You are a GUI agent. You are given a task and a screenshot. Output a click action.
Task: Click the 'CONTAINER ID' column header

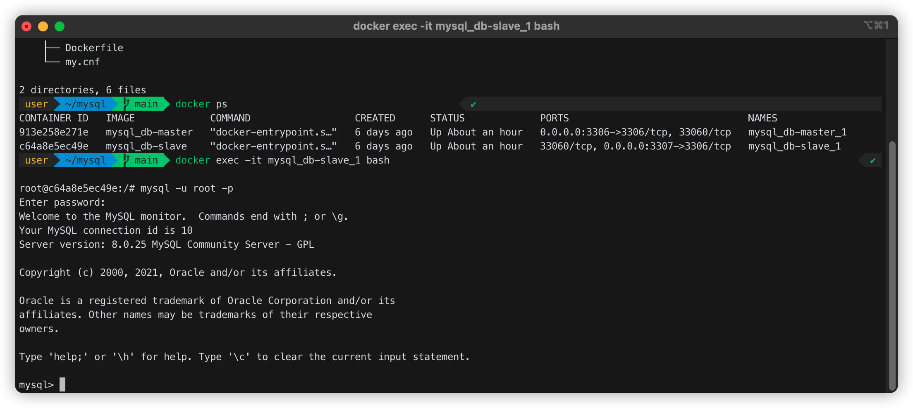[x=54, y=118]
